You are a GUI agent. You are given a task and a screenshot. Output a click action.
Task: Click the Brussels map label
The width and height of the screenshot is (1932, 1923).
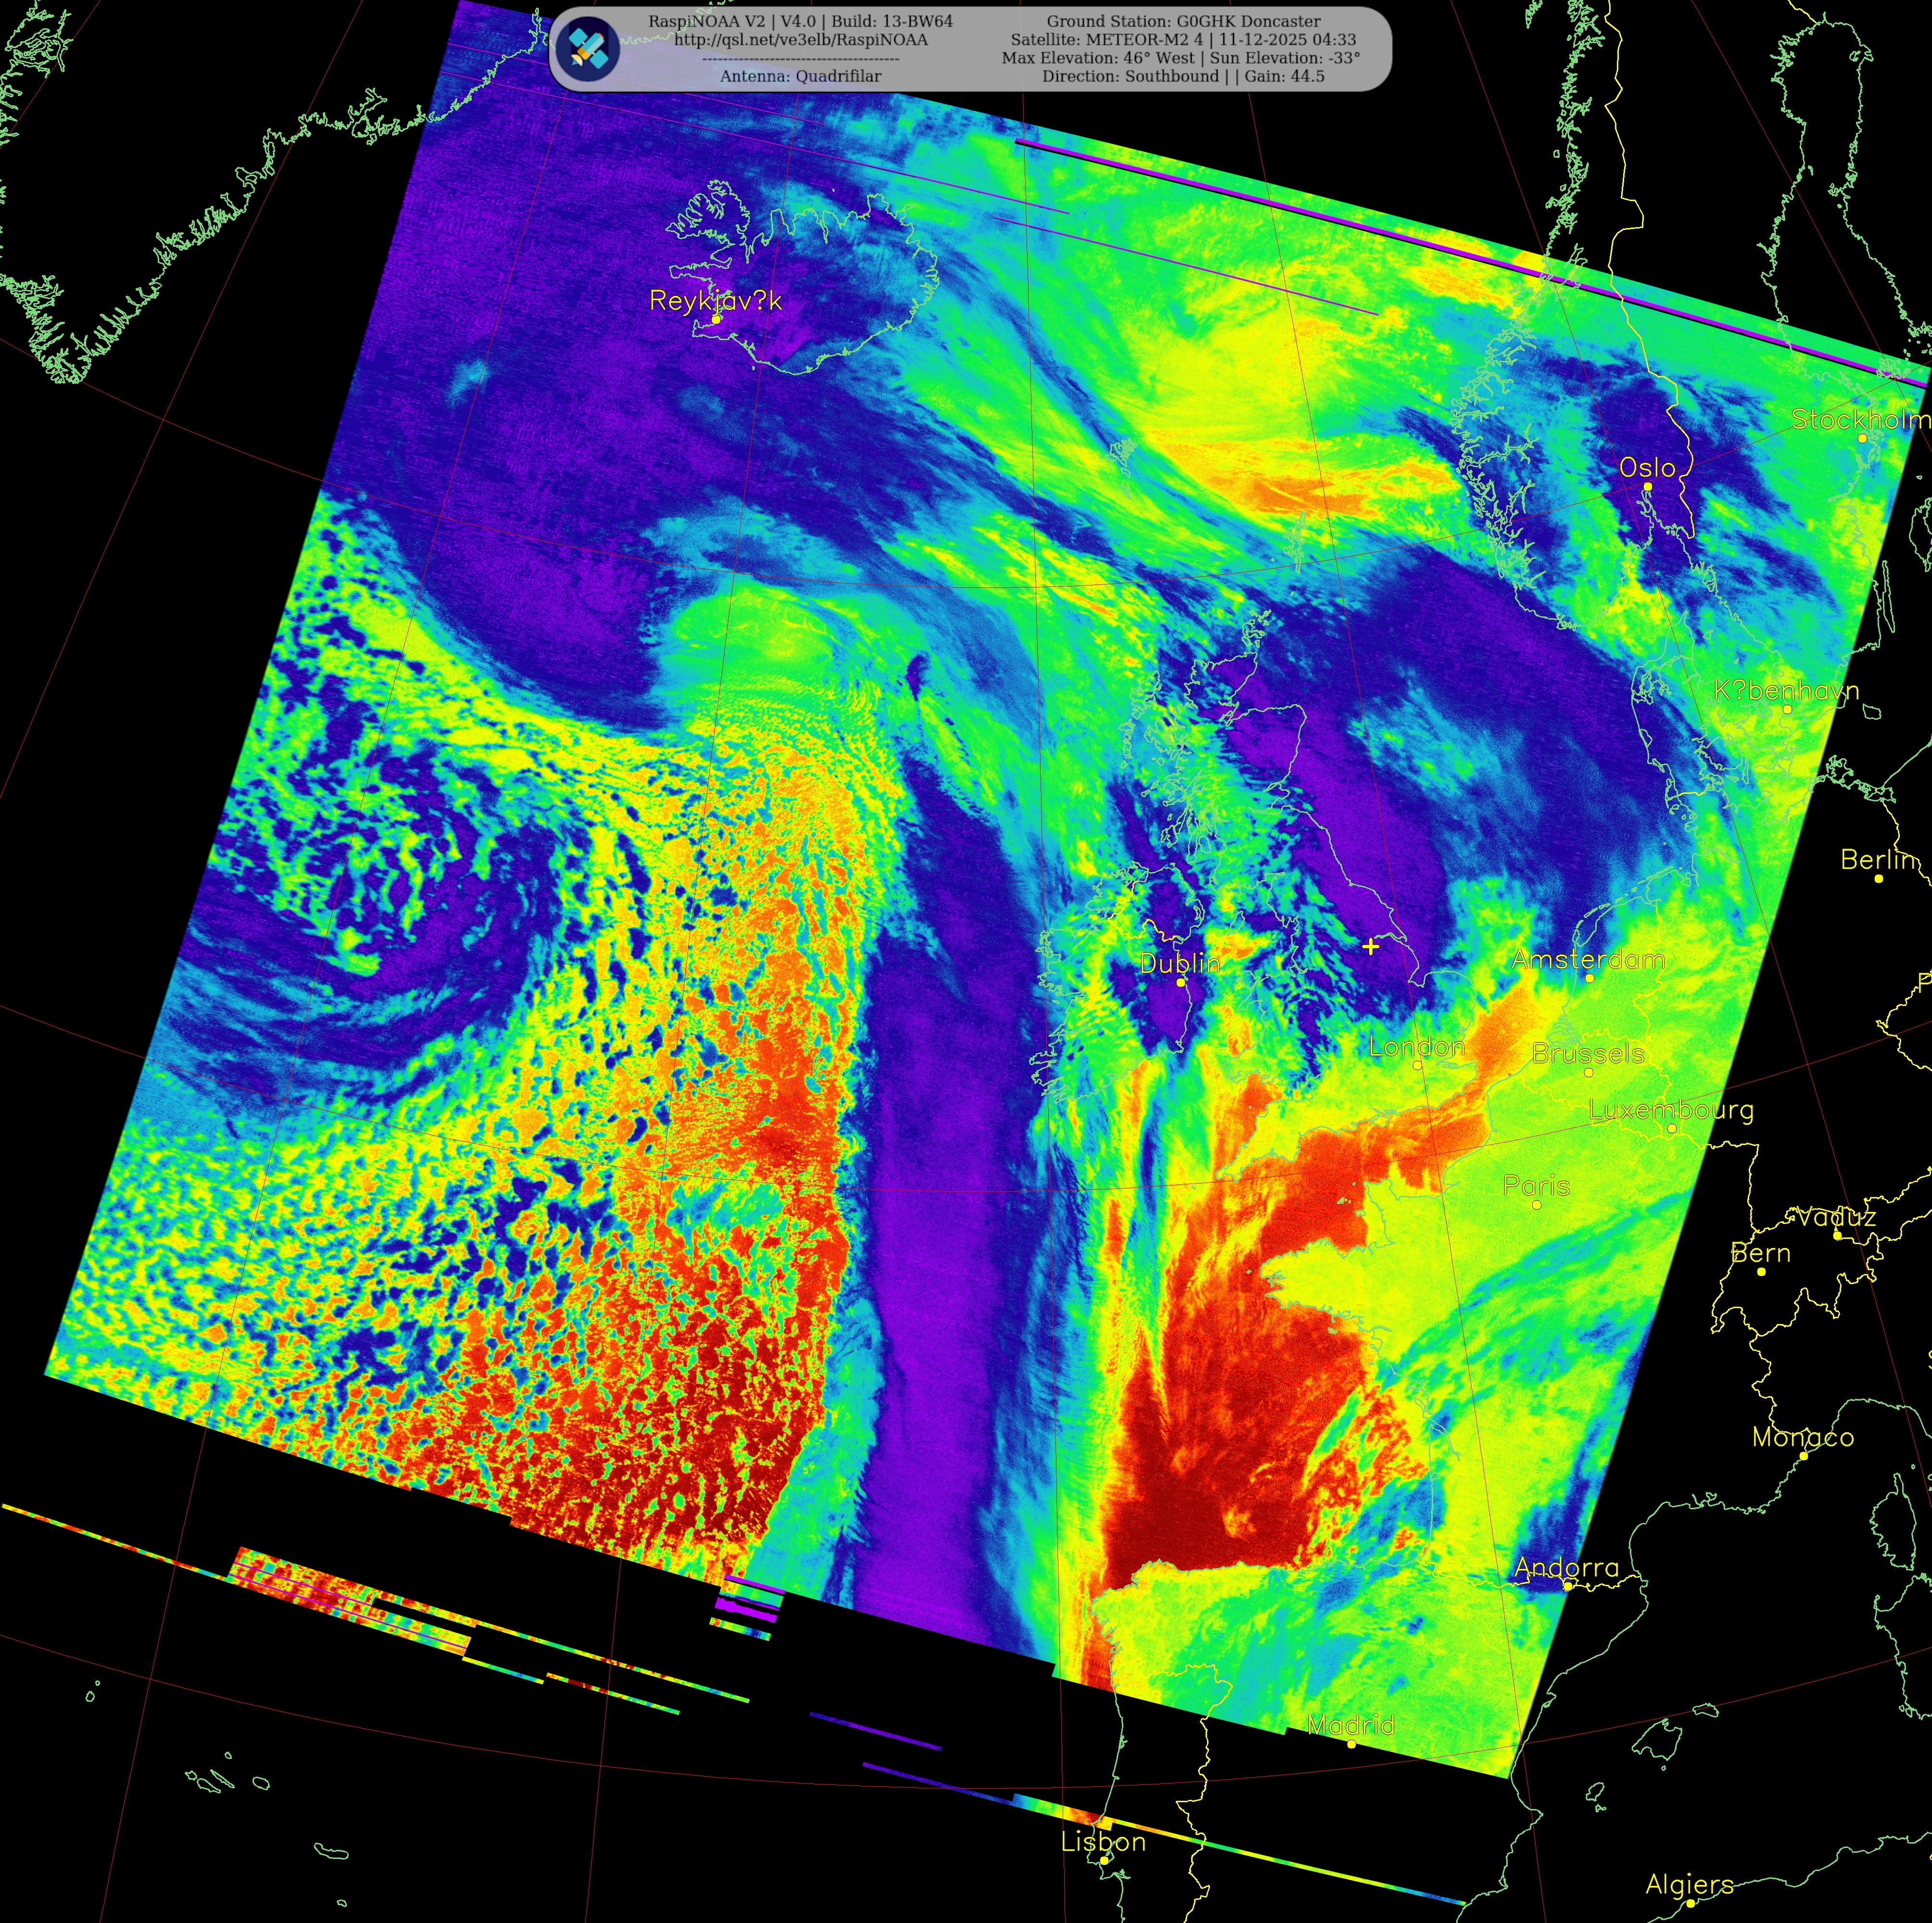[1588, 1054]
